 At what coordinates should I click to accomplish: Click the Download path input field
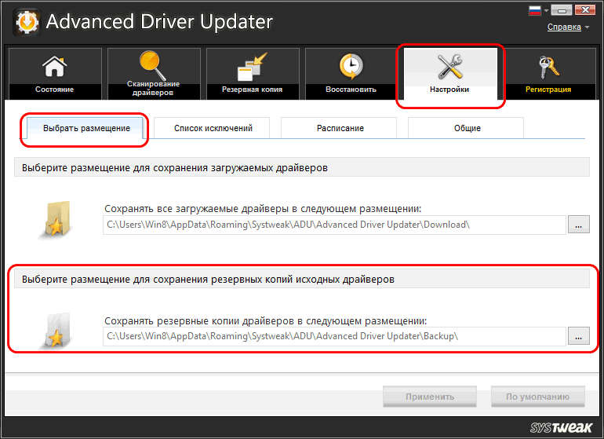pos(334,225)
